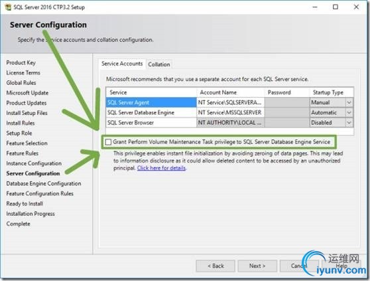This screenshot has width=370, height=281.
Task: Select Database Engine Configuration step in sidebar
Action: (44, 183)
